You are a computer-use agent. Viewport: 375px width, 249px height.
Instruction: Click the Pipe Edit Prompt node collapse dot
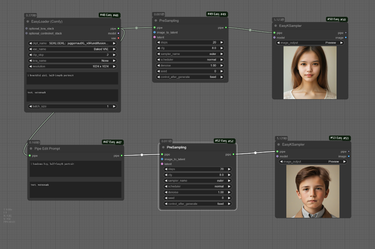click(31, 149)
